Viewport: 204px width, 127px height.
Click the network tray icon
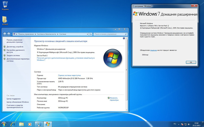pyautogui.click(x=186, y=124)
